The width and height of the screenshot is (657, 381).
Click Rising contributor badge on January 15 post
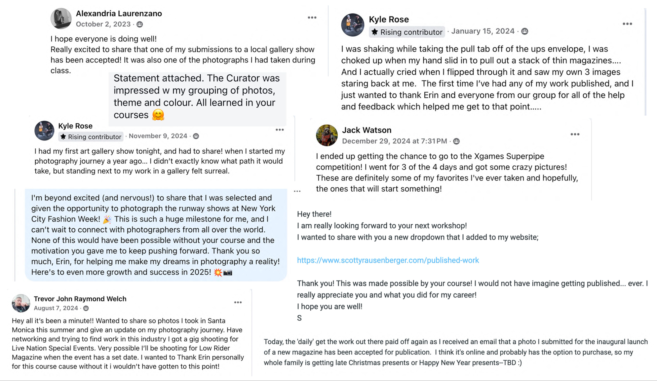coord(407,32)
